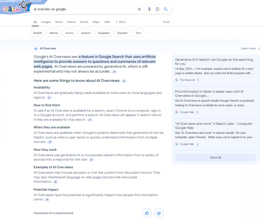Click the 'Availability' heading
The width and height of the screenshot is (264, 221).
pyautogui.click(x=42, y=88)
